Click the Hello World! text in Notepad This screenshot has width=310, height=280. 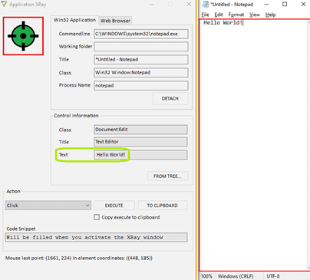point(223,23)
